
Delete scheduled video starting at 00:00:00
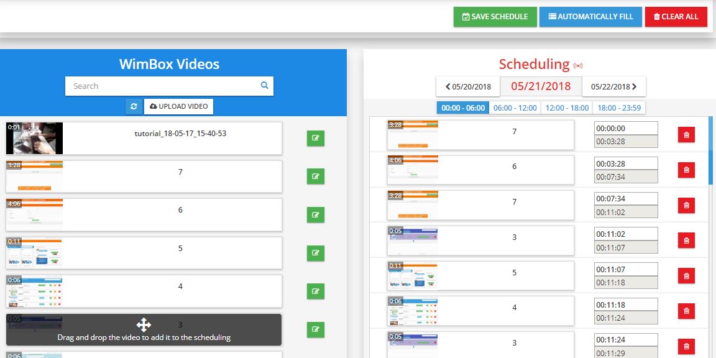coord(686,135)
